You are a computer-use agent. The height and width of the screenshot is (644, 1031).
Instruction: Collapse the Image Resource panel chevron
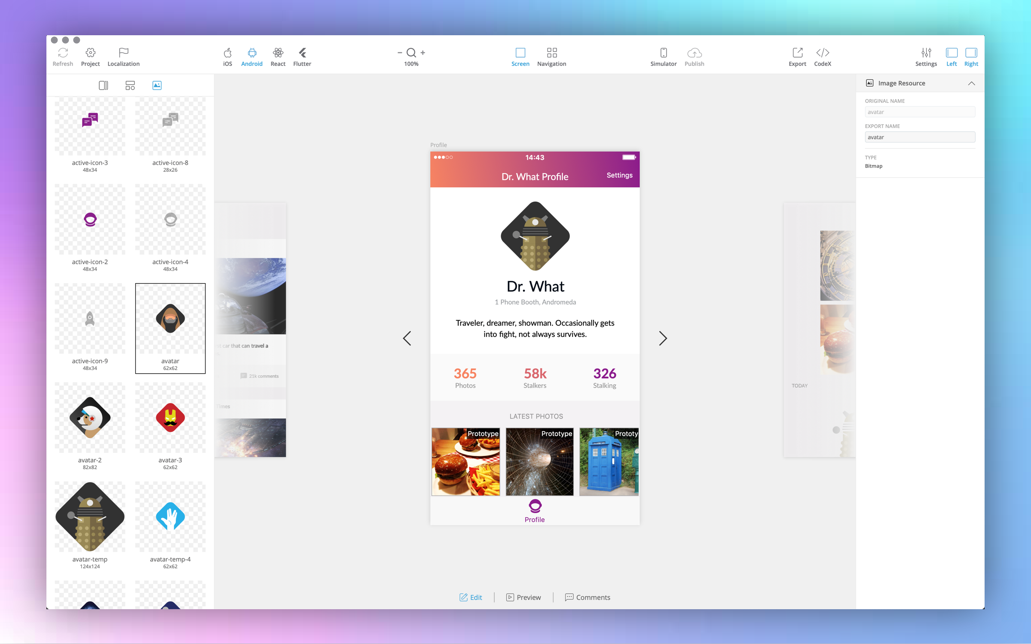971,83
